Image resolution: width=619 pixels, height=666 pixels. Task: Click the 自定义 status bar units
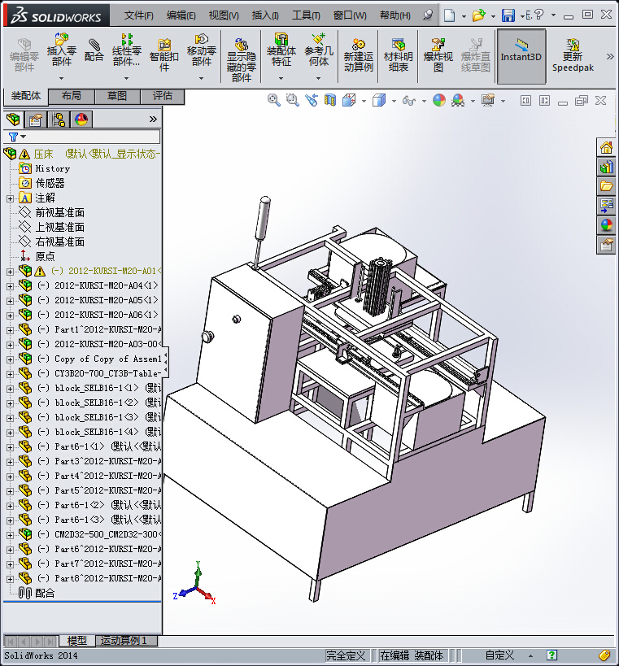[x=500, y=655]
